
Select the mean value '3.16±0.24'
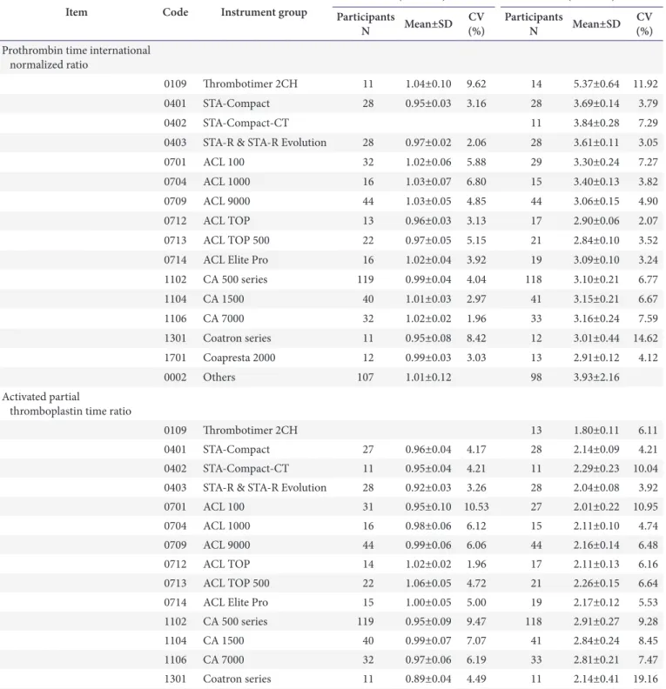596,318
